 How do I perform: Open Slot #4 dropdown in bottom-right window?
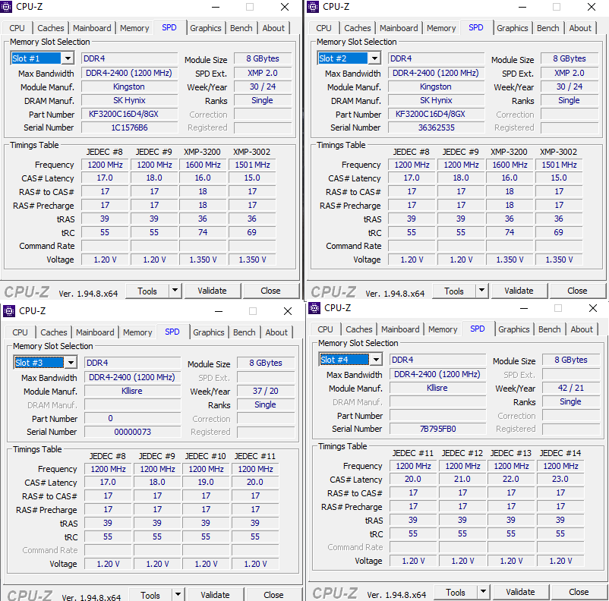click(x=376, y=360)
